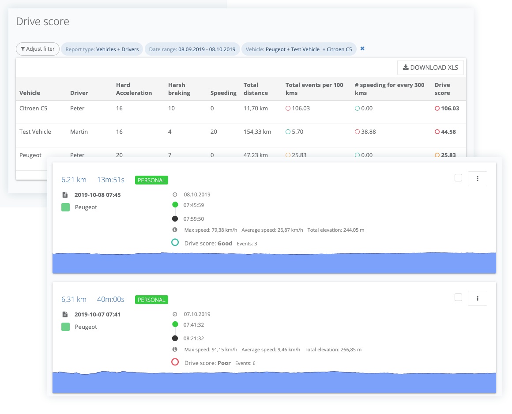Open three-dot menu for the 6,31 km trip
This screenshot has width=512, height=414.
(477, 298)
